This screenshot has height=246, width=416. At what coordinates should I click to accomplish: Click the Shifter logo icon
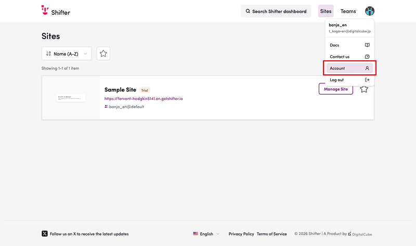[45, 10]
